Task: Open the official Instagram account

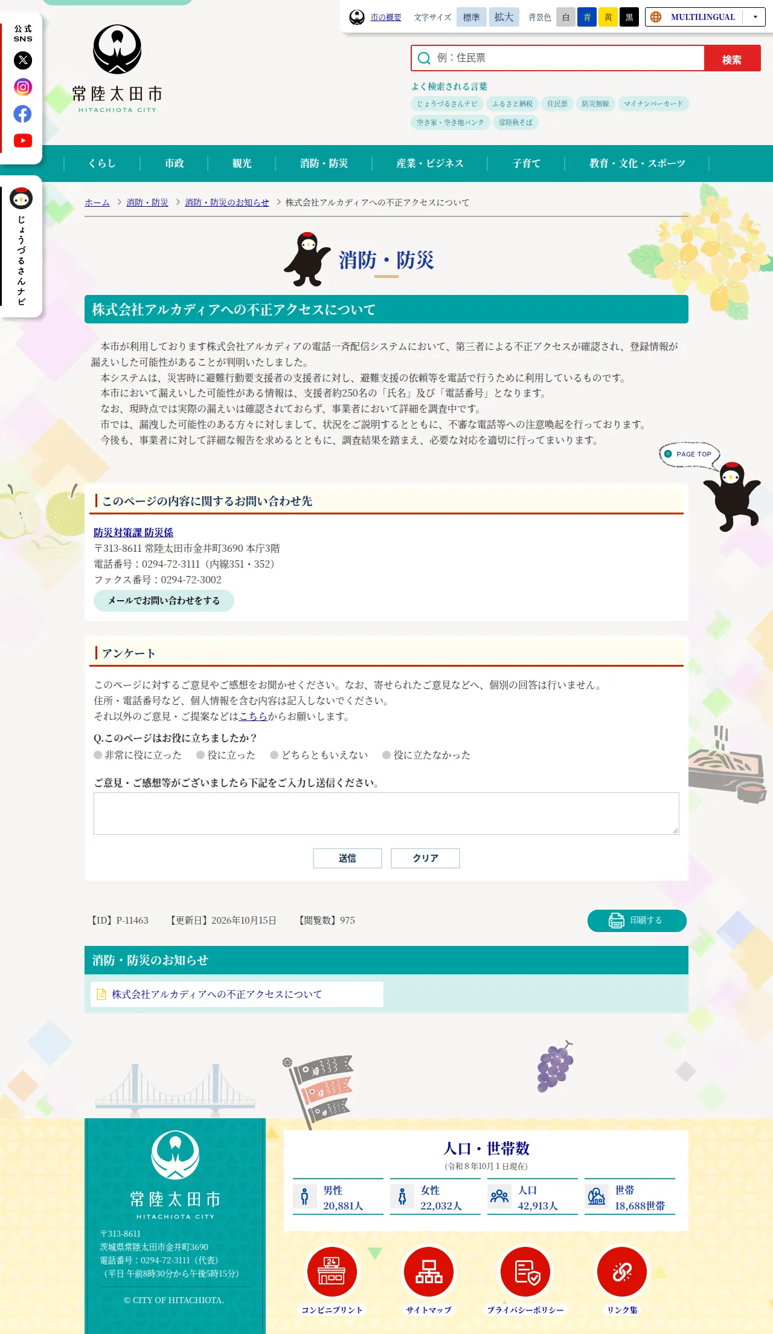Action: tap(23, 87)
